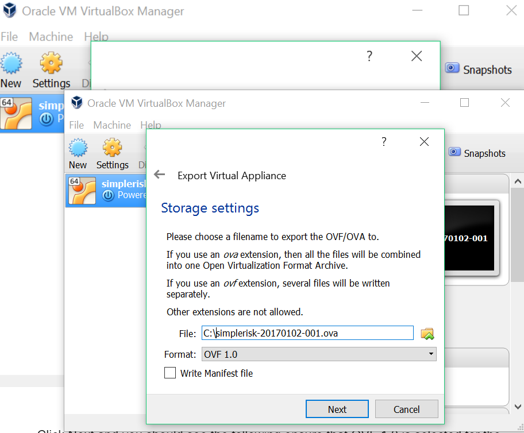This screenshot has width=524, height=433.
Task: Open Help menu in front VirtualBox window
Action: [151, 125]
